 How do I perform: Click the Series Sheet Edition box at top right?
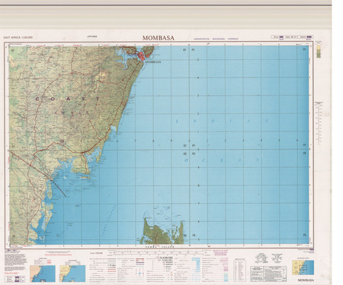(292, 37)
